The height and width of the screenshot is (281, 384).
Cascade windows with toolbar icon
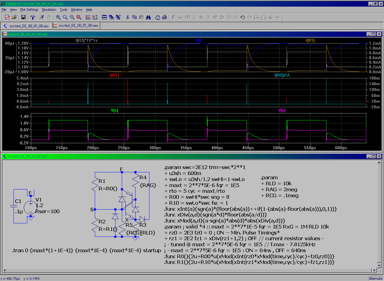[111, 17]
